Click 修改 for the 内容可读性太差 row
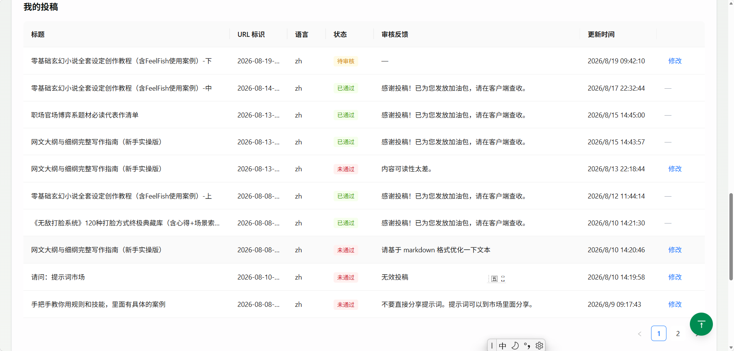Screen dimensions: 734x351 [675, 169]
